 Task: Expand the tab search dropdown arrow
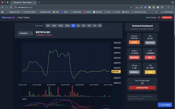pyautogui.click(x=172, y=2)
